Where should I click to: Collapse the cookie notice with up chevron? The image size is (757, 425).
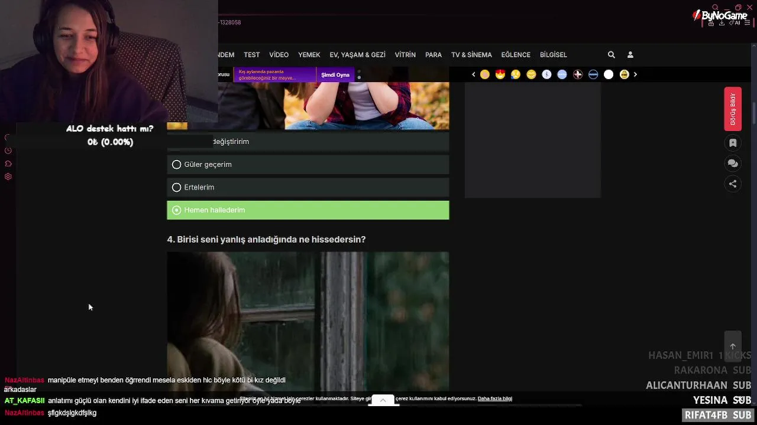(x=383, y=400)
